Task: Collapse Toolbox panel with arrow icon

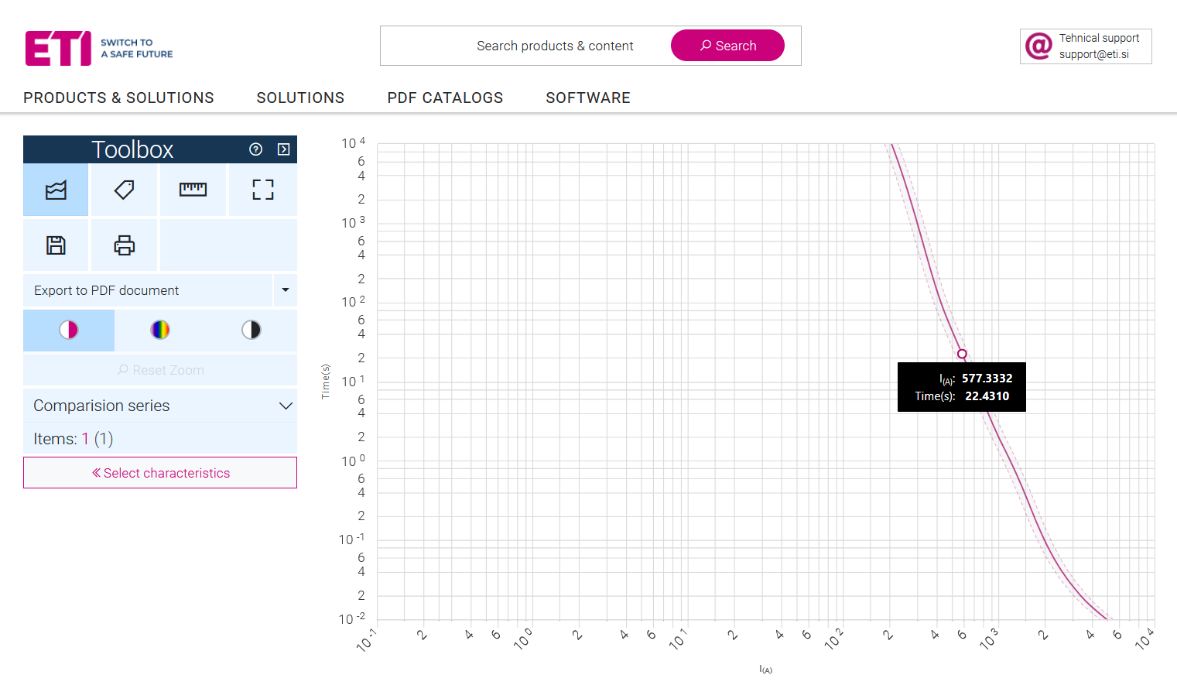Action: coord(284,149)
